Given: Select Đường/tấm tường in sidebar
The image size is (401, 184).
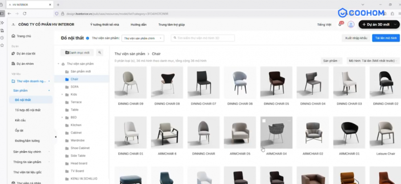Looking at the screenshot, I should click(27, 140).
